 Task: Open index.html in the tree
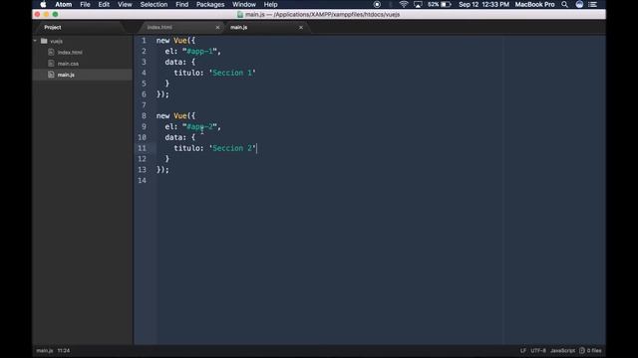pos(70,53)
